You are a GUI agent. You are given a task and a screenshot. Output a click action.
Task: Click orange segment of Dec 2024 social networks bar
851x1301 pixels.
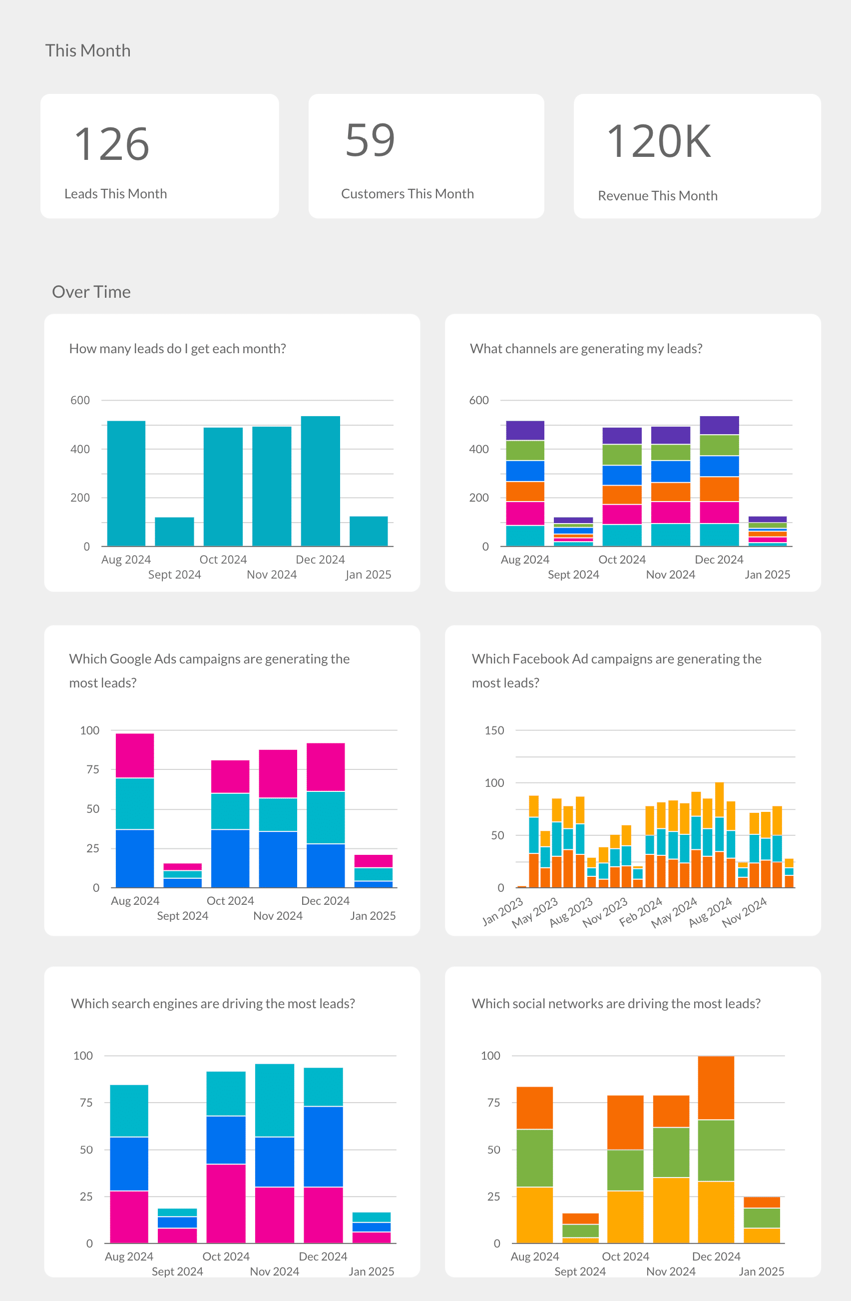[x=716, y=1088]
